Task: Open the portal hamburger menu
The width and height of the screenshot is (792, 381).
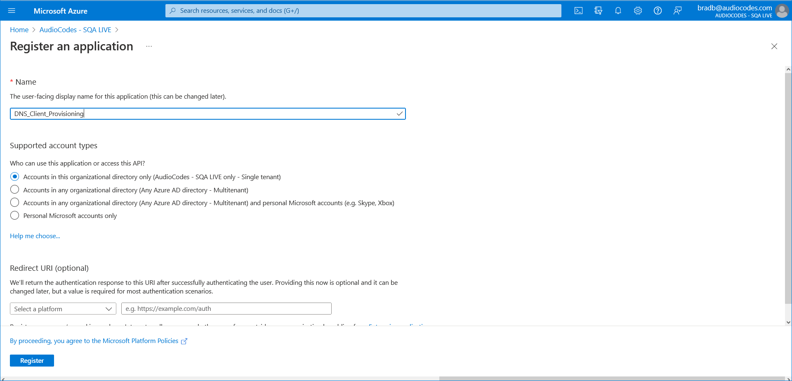Action: (x=12, y=10)
